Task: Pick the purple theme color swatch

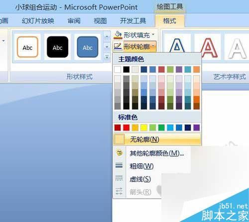Action: [x=179, y=69]
